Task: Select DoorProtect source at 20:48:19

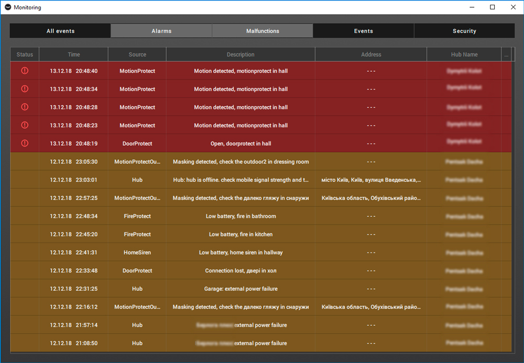Action: click(x=137, y=144)
